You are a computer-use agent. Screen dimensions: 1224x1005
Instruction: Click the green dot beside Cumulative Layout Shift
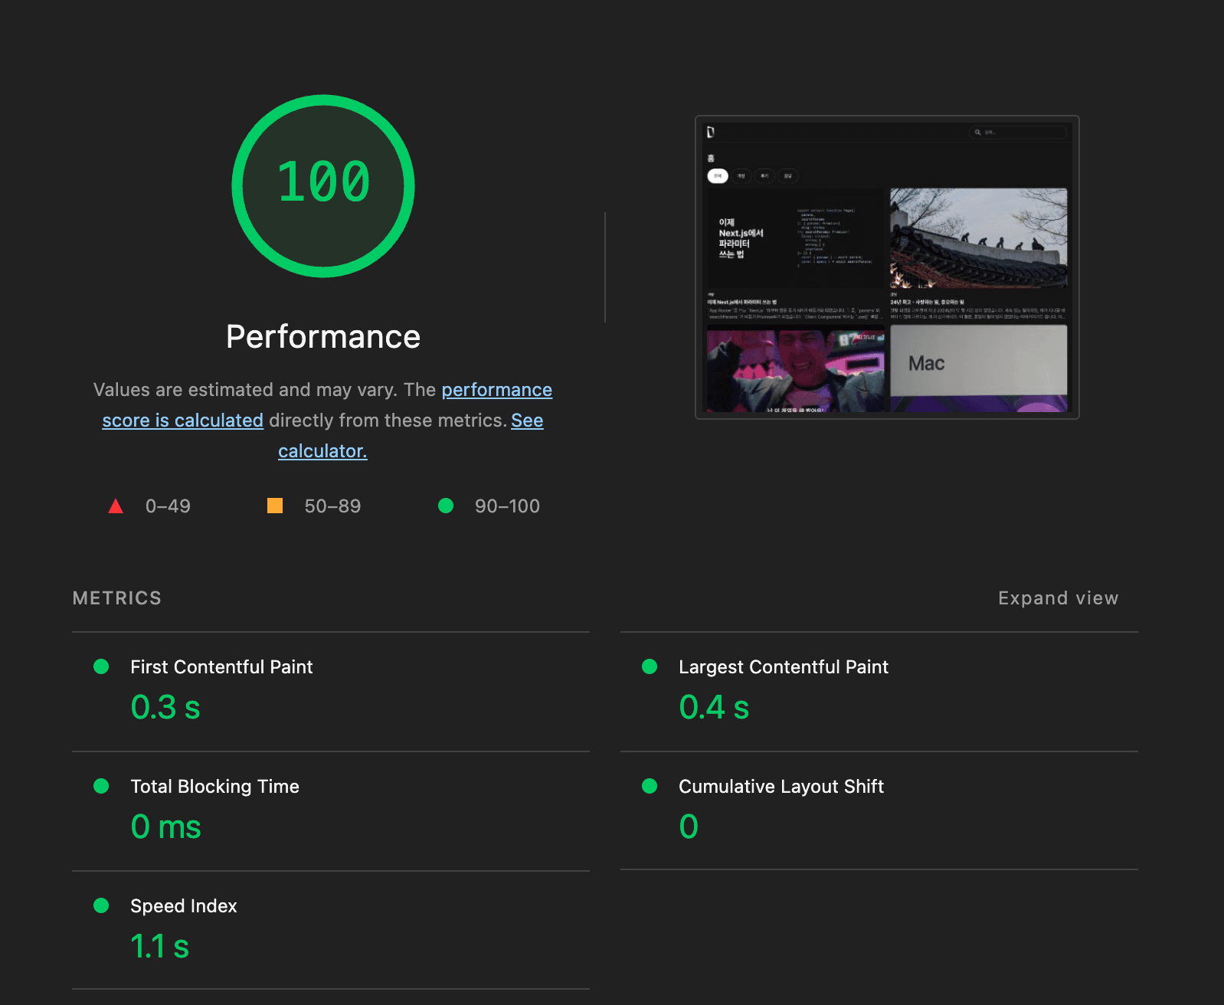(x=650, y=786)
